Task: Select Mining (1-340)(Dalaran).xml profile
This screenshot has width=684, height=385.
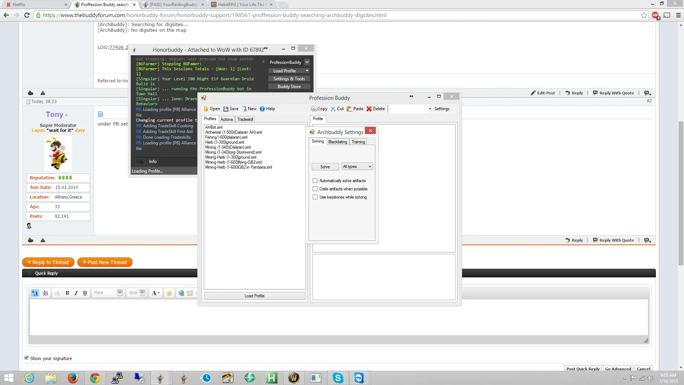Action: (x=228, y=147)
